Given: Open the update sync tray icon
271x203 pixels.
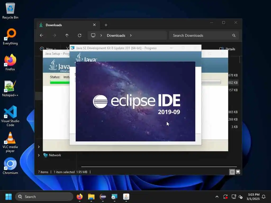Looking at the screenshot, I should pyautogui.click(x=225, y=197).
